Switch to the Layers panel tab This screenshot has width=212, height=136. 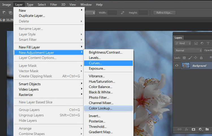[x=178, y=38]
